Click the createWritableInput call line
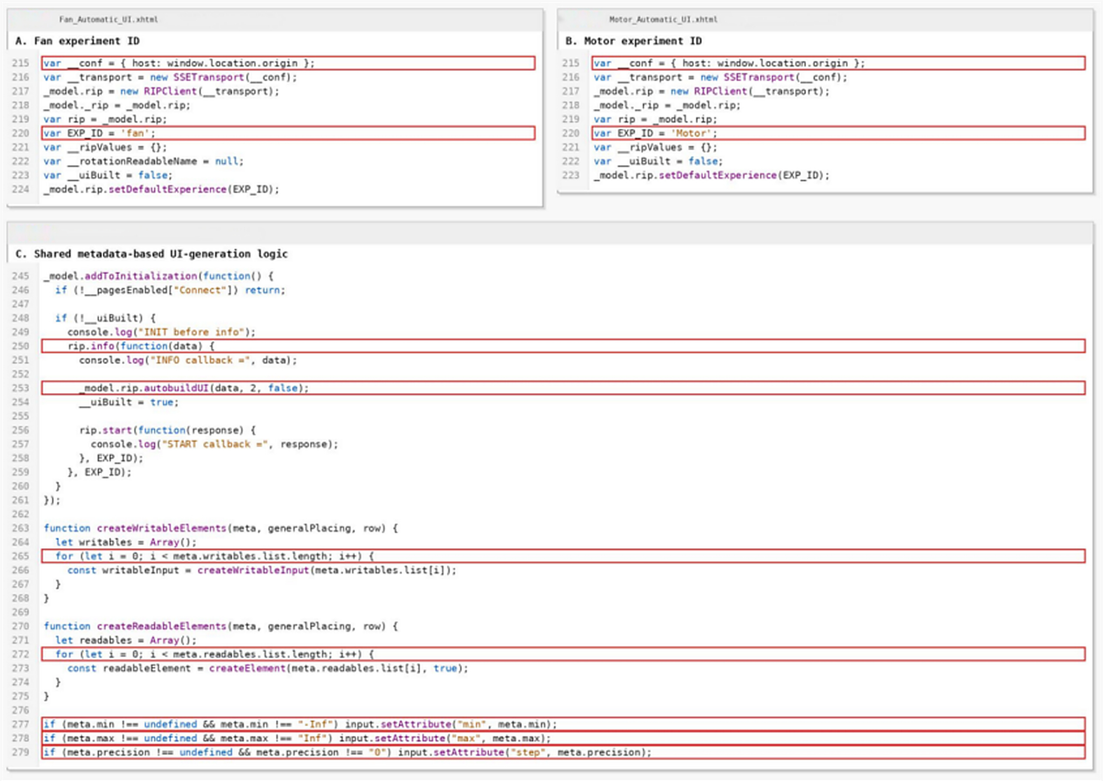 point(262,570)
